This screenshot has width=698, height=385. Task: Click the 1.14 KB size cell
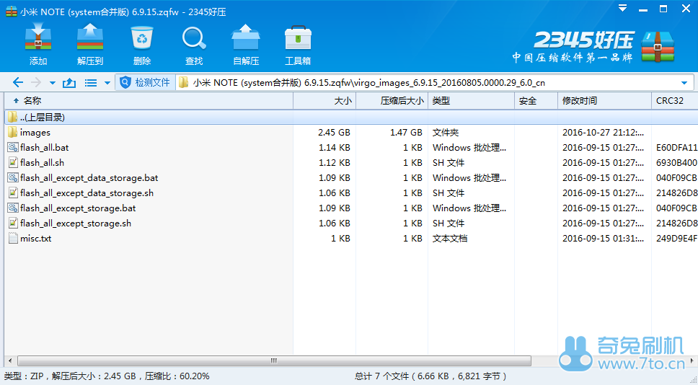335,148
